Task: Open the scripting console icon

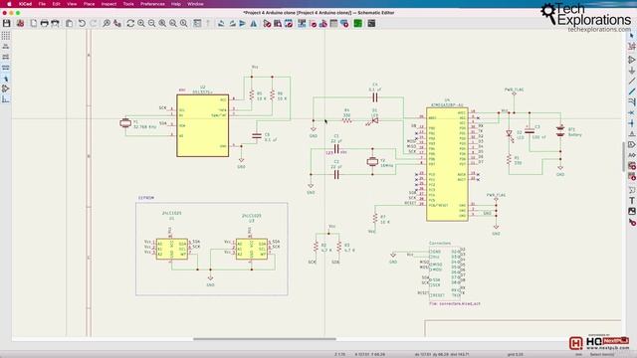Action: (371, 23)
